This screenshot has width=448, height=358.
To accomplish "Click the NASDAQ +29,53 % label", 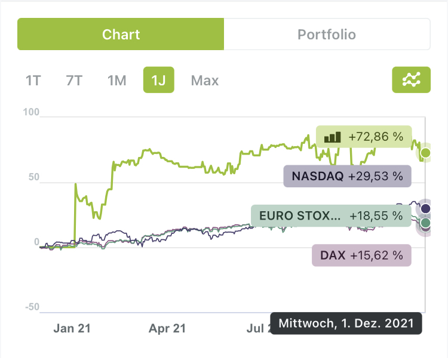I will pyautogui.click(x=347, y=176).
